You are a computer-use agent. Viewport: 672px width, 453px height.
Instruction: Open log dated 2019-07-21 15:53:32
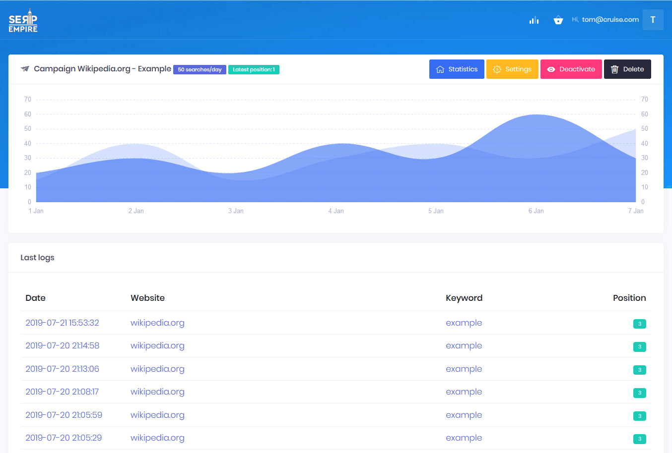point(62,323)
